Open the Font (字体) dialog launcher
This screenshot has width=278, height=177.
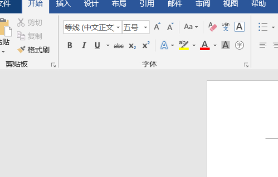pyautogui.click(x=246, y=65)
